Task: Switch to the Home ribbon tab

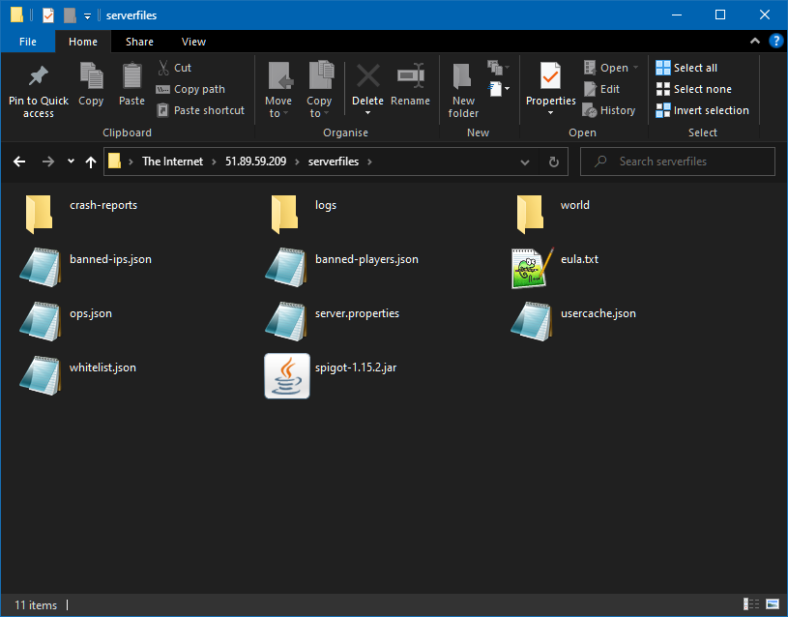Action: coord(83,42)
